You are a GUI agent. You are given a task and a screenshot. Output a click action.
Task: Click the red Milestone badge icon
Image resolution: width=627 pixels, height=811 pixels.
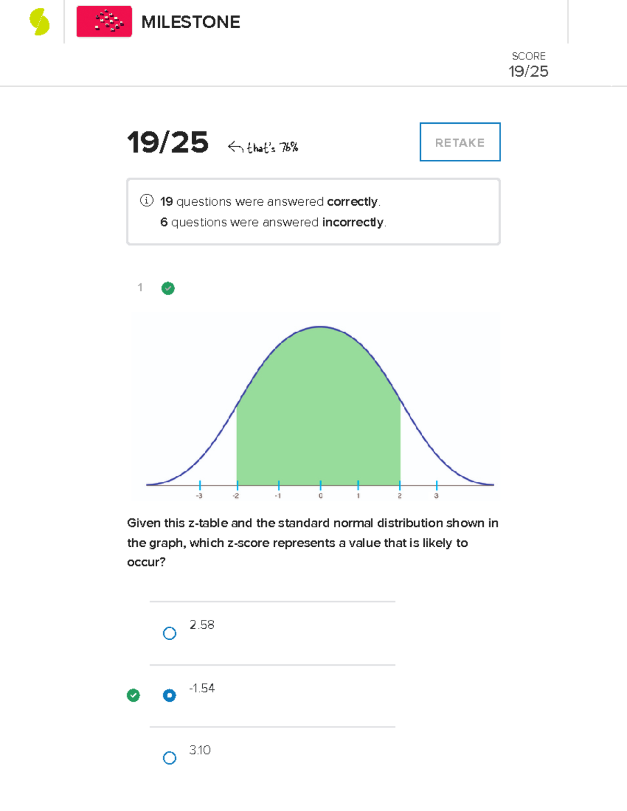tap(104, 22)
